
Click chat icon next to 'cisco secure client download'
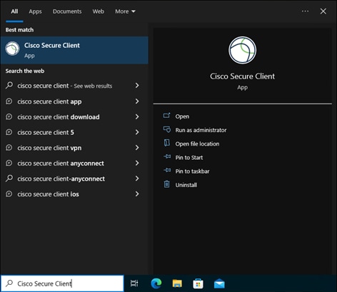9,116
